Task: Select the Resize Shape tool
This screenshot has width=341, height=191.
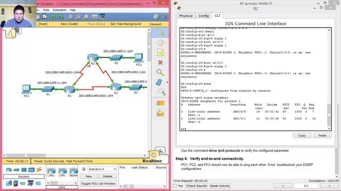Action: [161, 92]
